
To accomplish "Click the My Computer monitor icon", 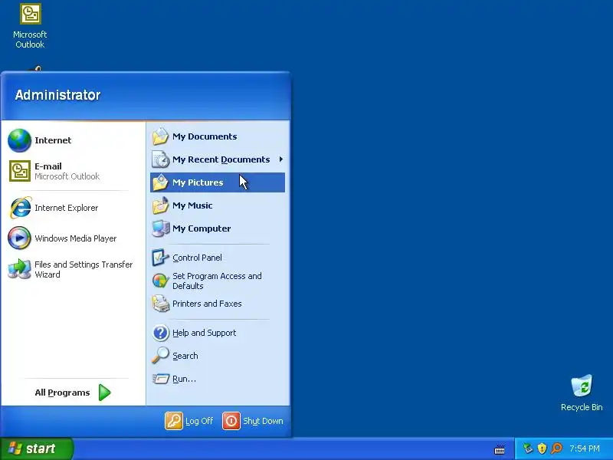I will point(160,228).
